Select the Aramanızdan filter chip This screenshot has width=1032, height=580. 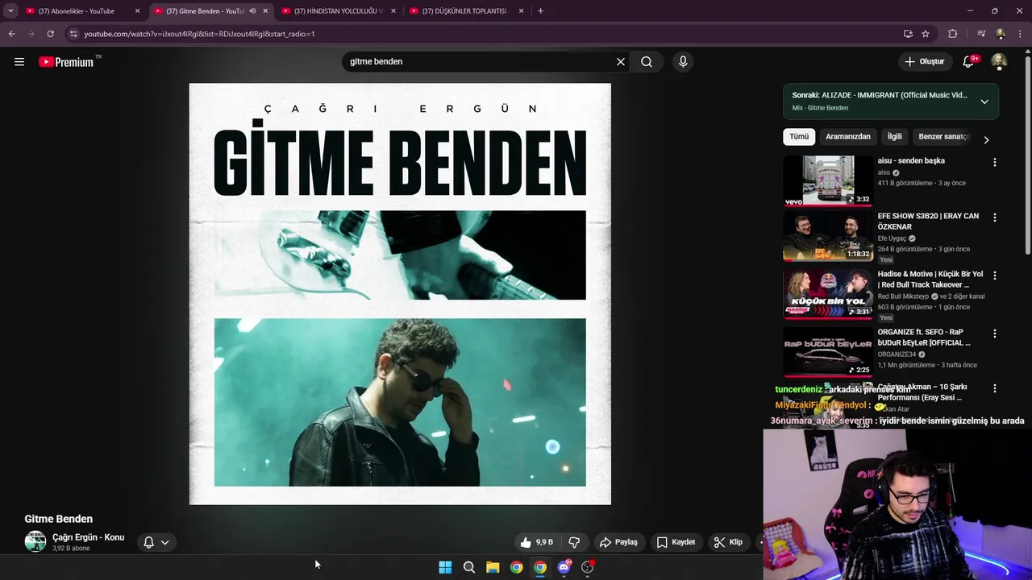pyautogui.click(x=848, y=137)
